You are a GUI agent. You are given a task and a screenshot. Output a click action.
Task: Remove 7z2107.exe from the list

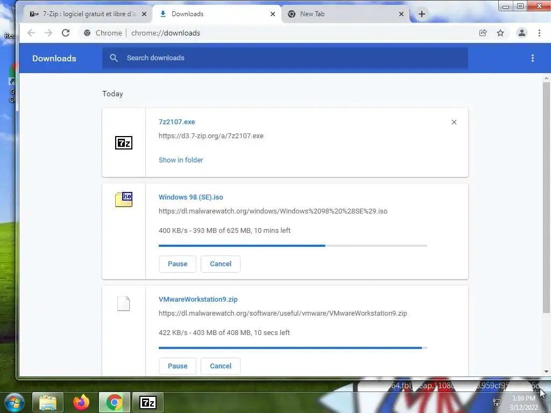[x=454, y=122]
